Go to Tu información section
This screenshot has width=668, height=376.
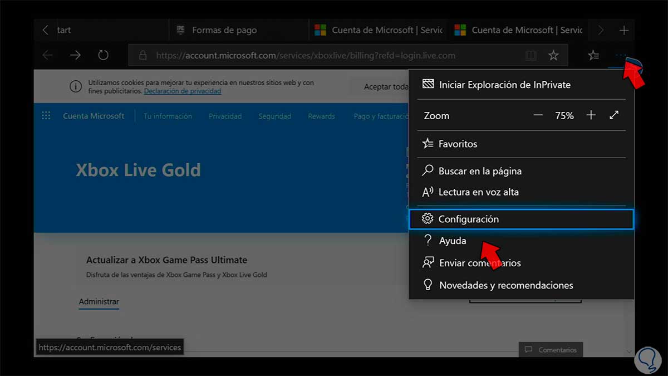(168, 116)
